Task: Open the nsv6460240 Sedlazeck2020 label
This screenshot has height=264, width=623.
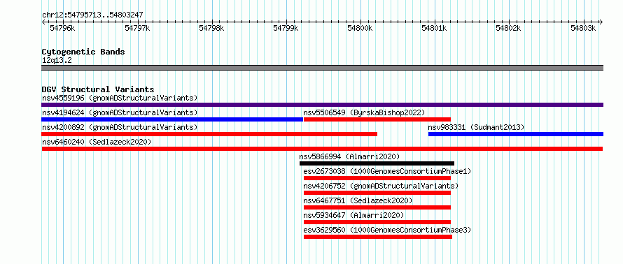Action: (x=97, y=142)
